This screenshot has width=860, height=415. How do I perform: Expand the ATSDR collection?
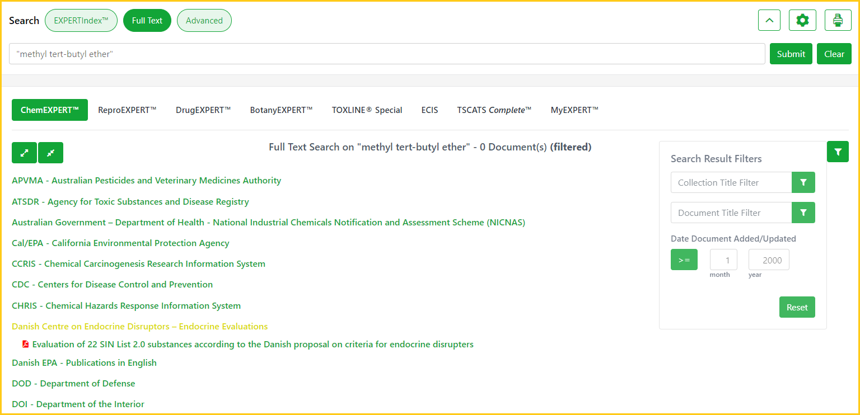click(130, 202)
